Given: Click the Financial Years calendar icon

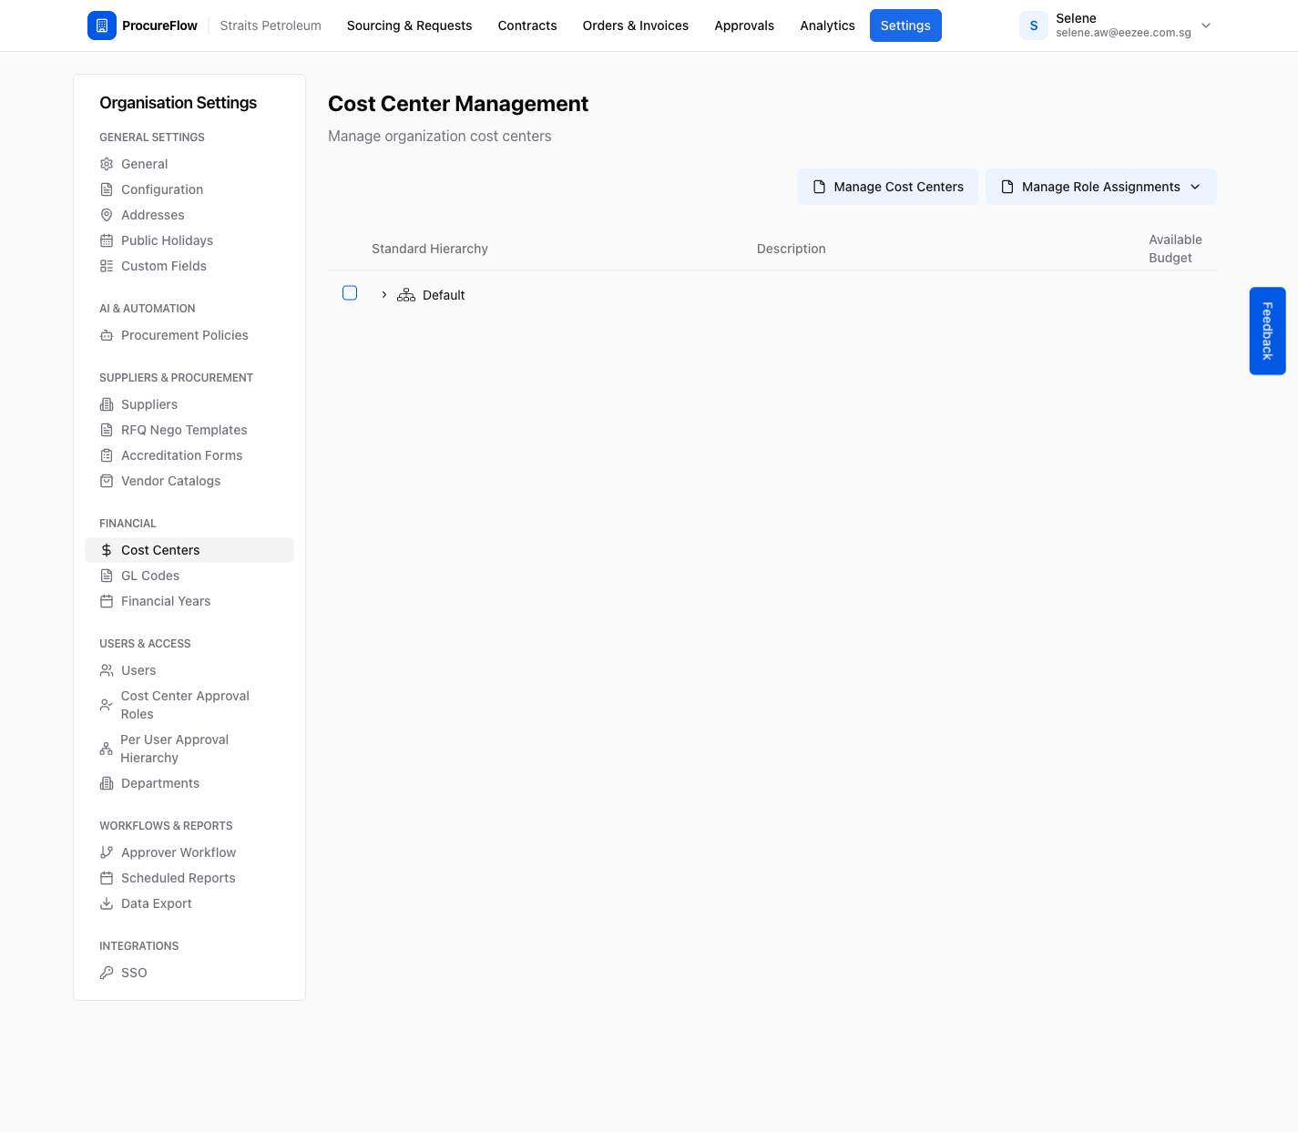Looking at the screenshot, I should point(107,601).
